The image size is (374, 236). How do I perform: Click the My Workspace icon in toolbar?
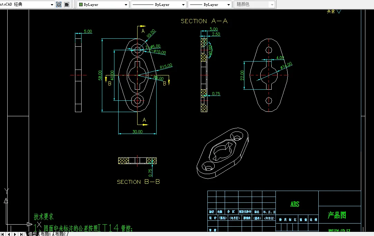(x=67, y=4)
